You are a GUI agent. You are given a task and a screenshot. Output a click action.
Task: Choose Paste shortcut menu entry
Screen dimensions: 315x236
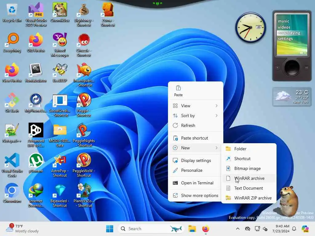[195, 138]
